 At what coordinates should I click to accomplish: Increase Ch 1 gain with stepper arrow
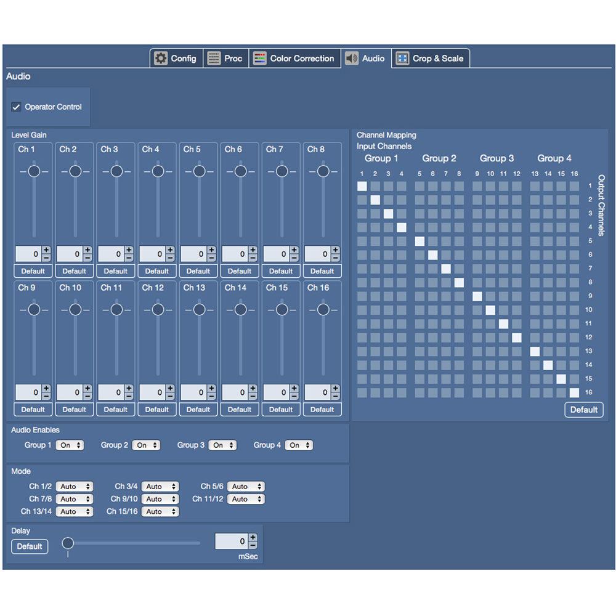tap(45, 251)
